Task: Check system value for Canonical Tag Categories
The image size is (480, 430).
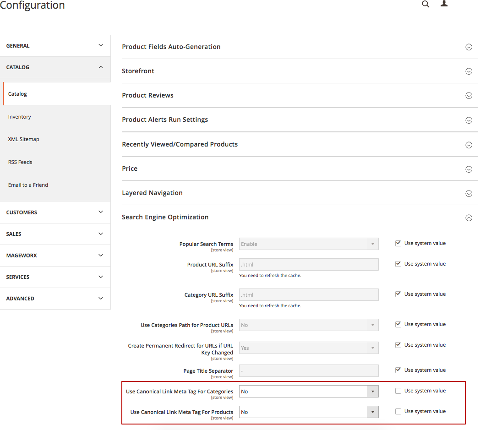Action: [398, 391]
